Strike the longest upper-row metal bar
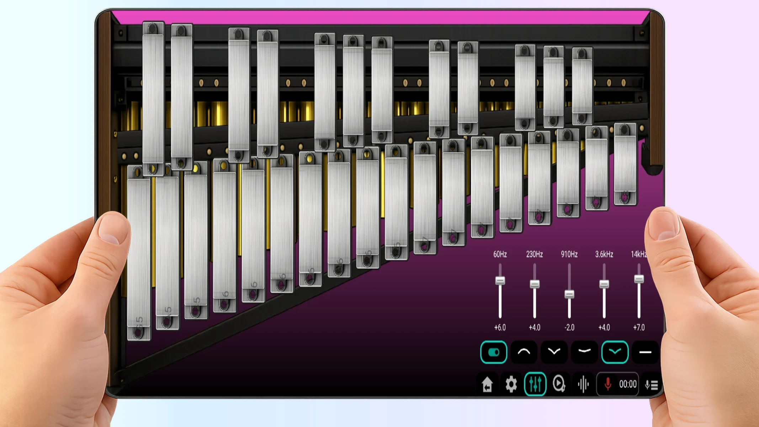Screen dimensions: 759x427 point(153,98)
